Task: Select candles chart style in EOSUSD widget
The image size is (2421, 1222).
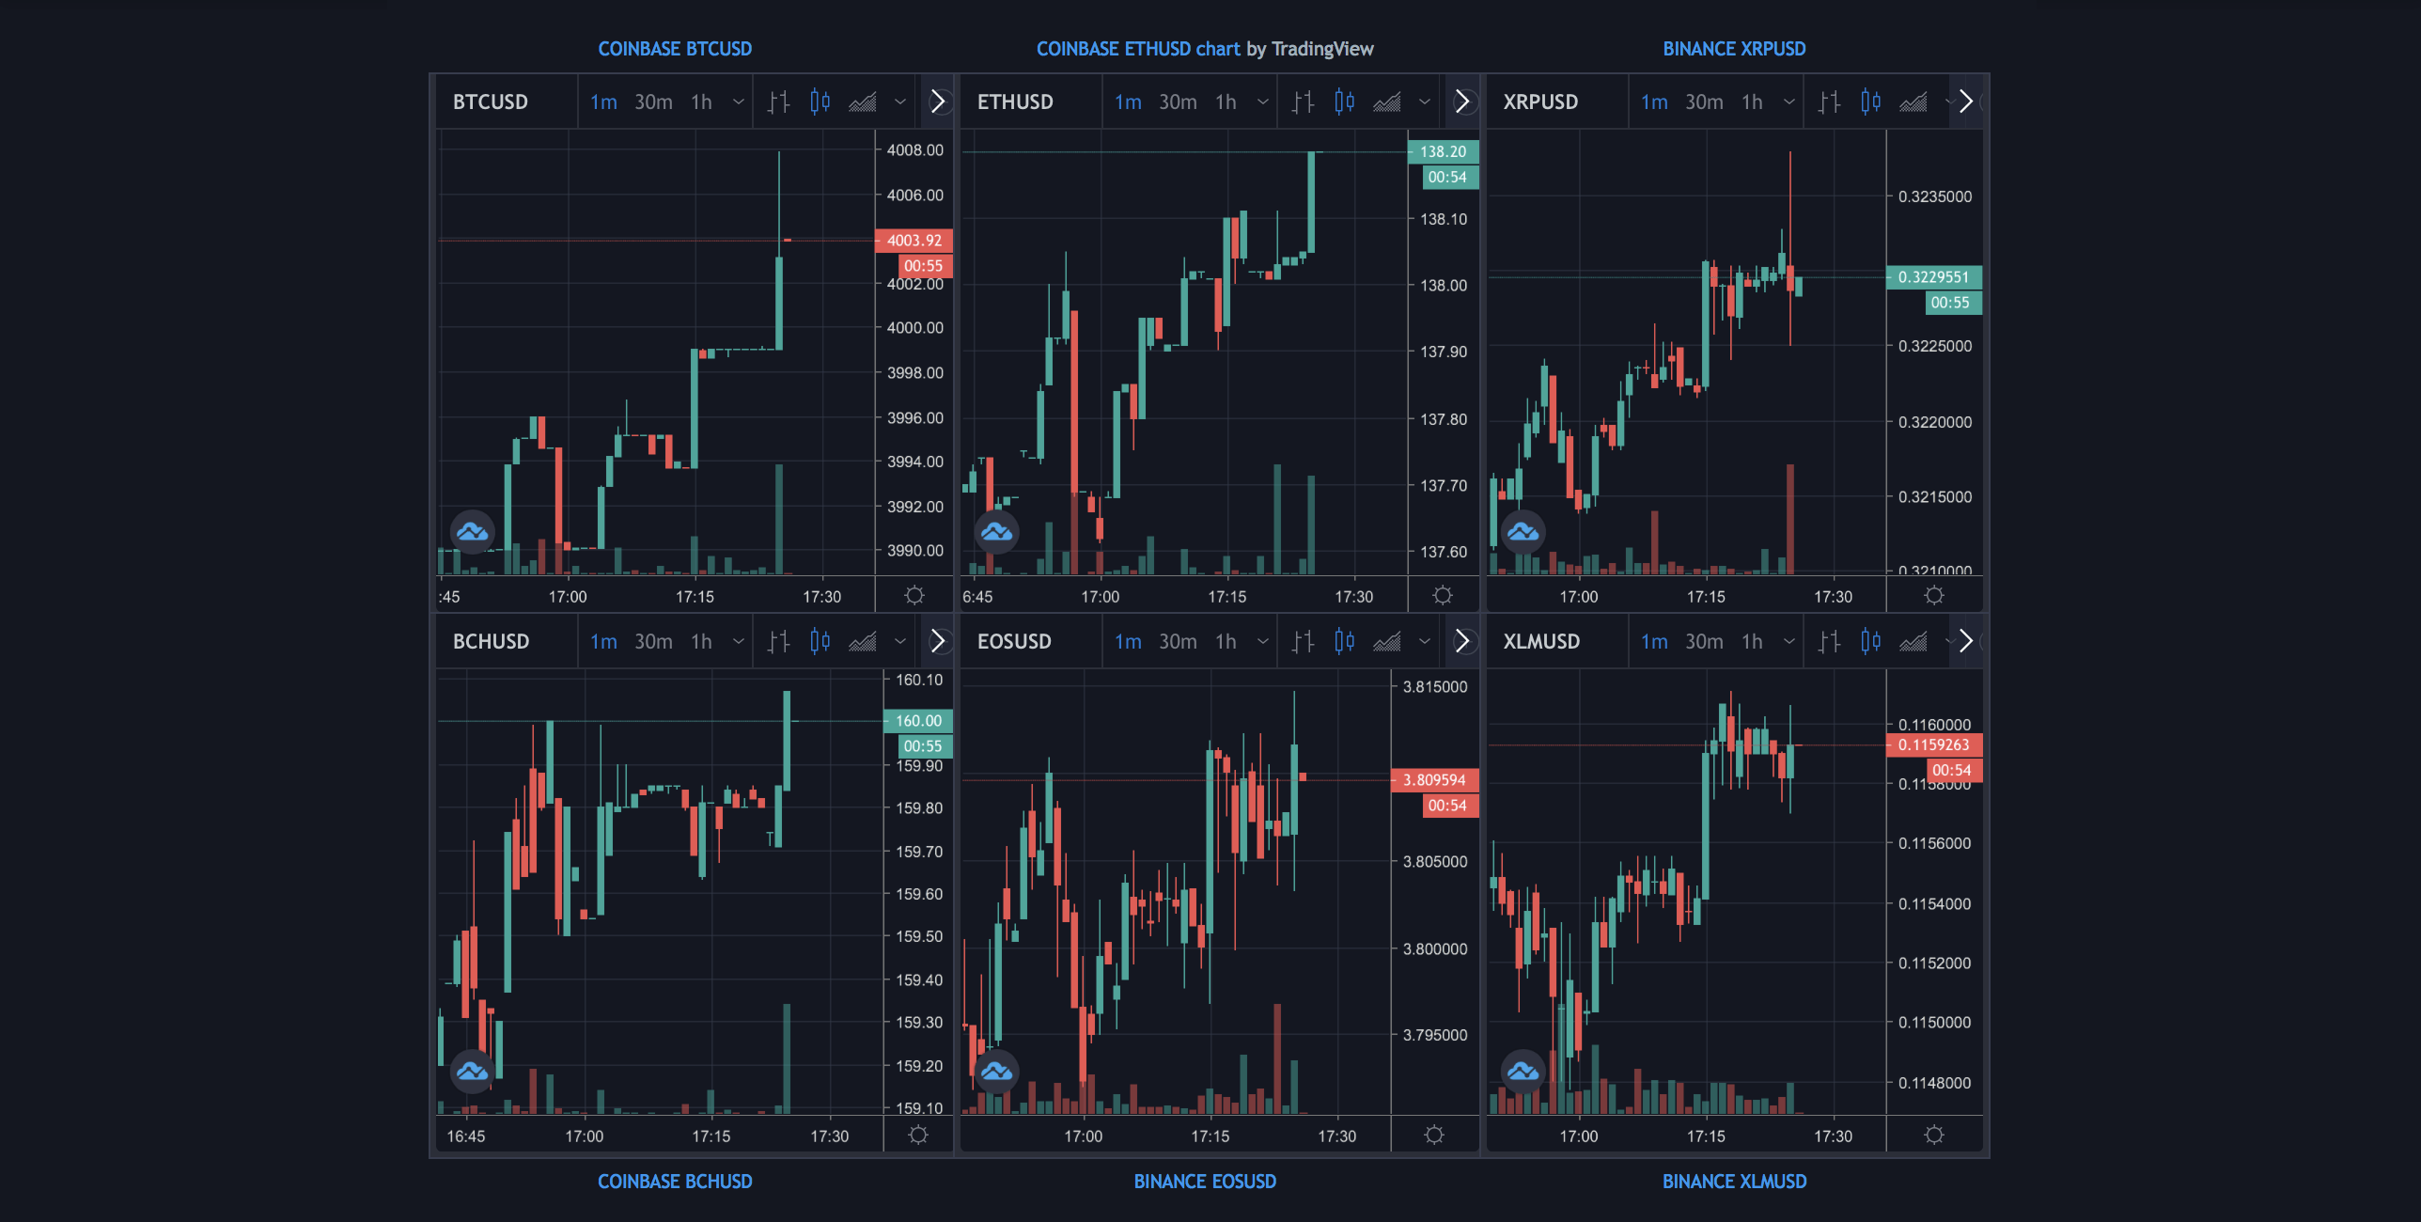Action: pyautogui.click(x=1344, y=641)
